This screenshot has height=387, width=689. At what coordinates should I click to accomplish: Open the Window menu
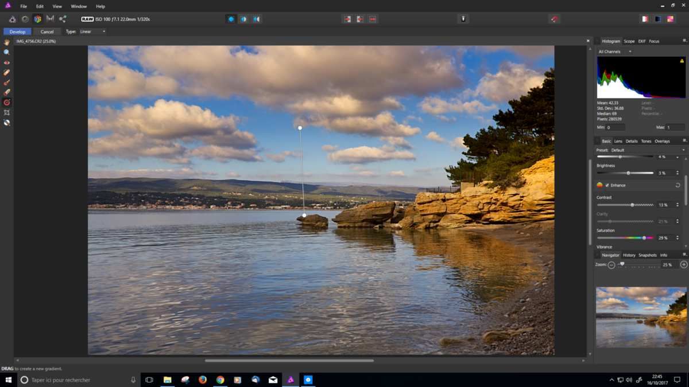pos(79,6)
